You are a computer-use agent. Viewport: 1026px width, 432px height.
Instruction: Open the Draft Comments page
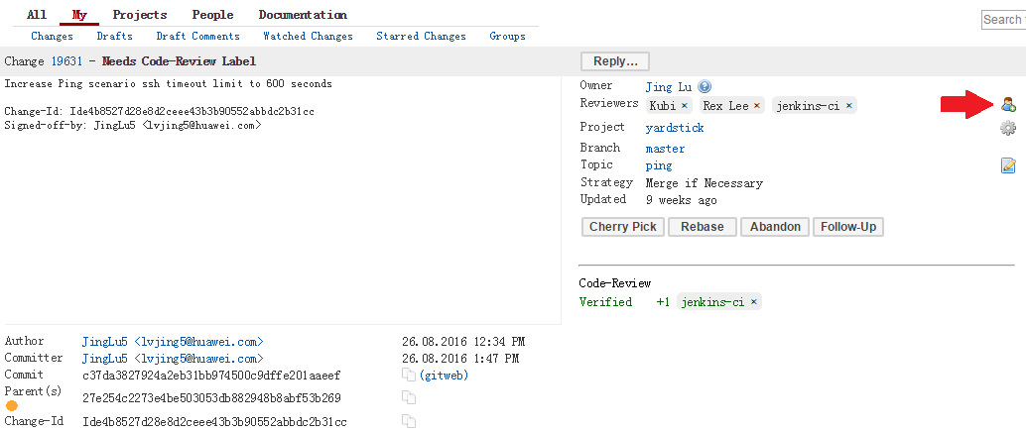pyautogui.click(x=197, y=37)
